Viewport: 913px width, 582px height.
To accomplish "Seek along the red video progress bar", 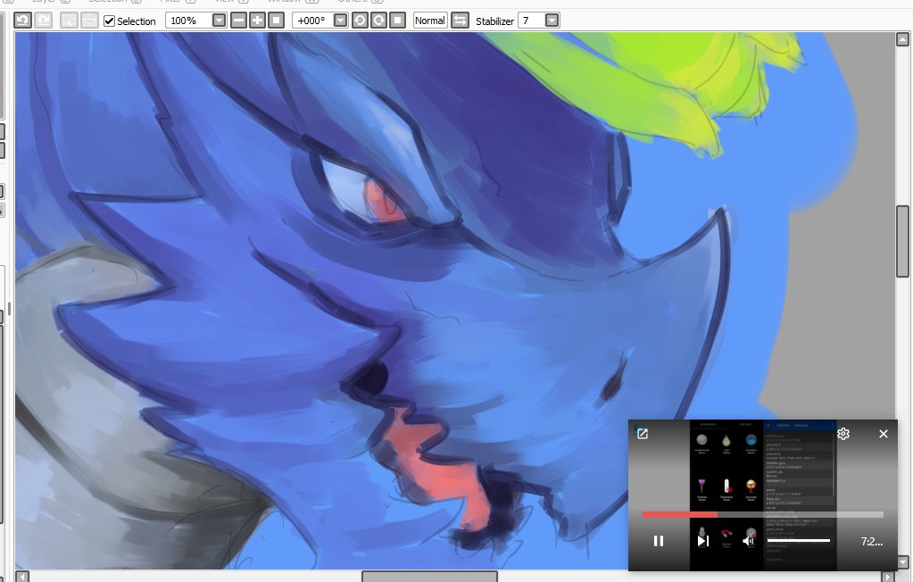I will pyautogui.click(x=763, y=514).
